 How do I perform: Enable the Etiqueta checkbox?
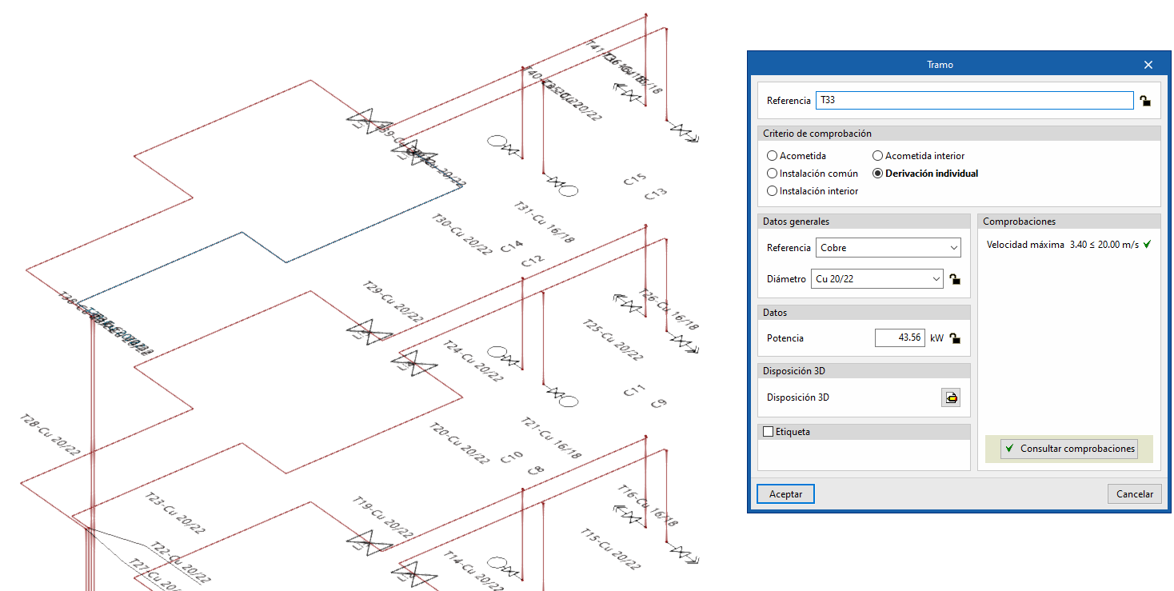pyautogui.click(x=769, y=432)
